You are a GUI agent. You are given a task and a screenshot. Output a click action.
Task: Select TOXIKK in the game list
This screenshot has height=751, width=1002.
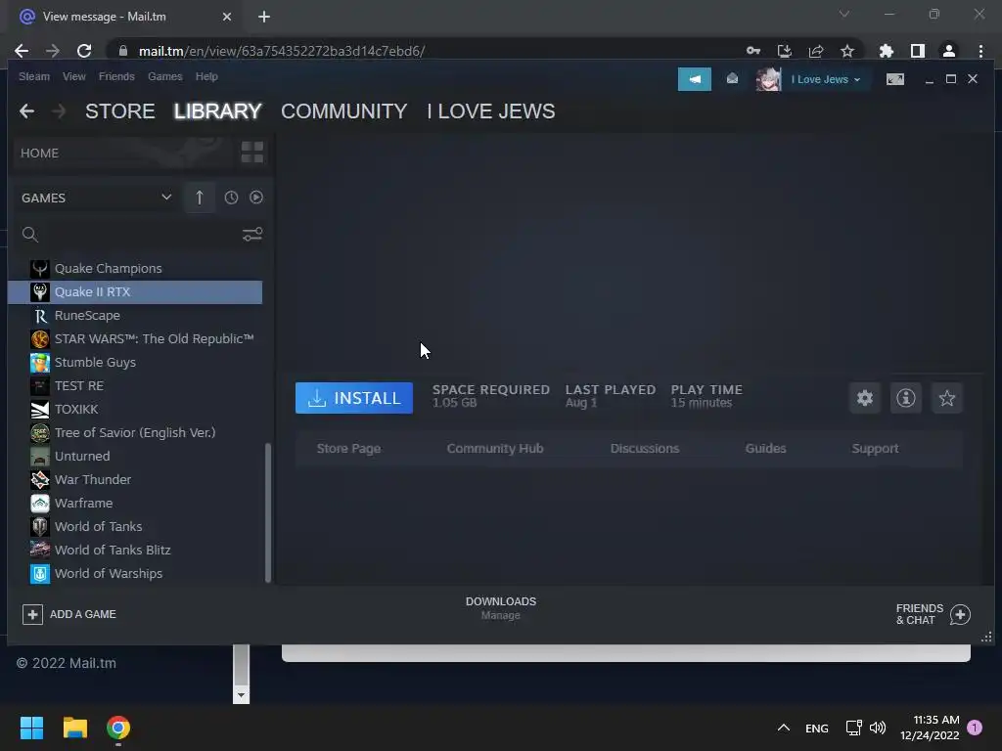pyautogui.click(x=135, y=409)
